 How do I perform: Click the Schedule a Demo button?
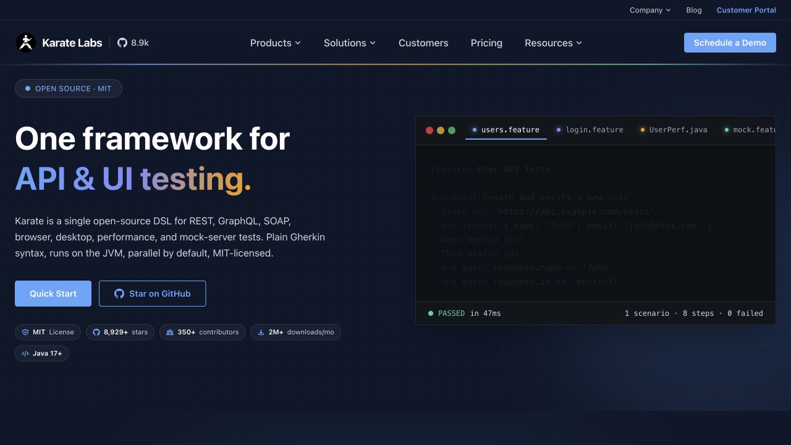[730, 43]
